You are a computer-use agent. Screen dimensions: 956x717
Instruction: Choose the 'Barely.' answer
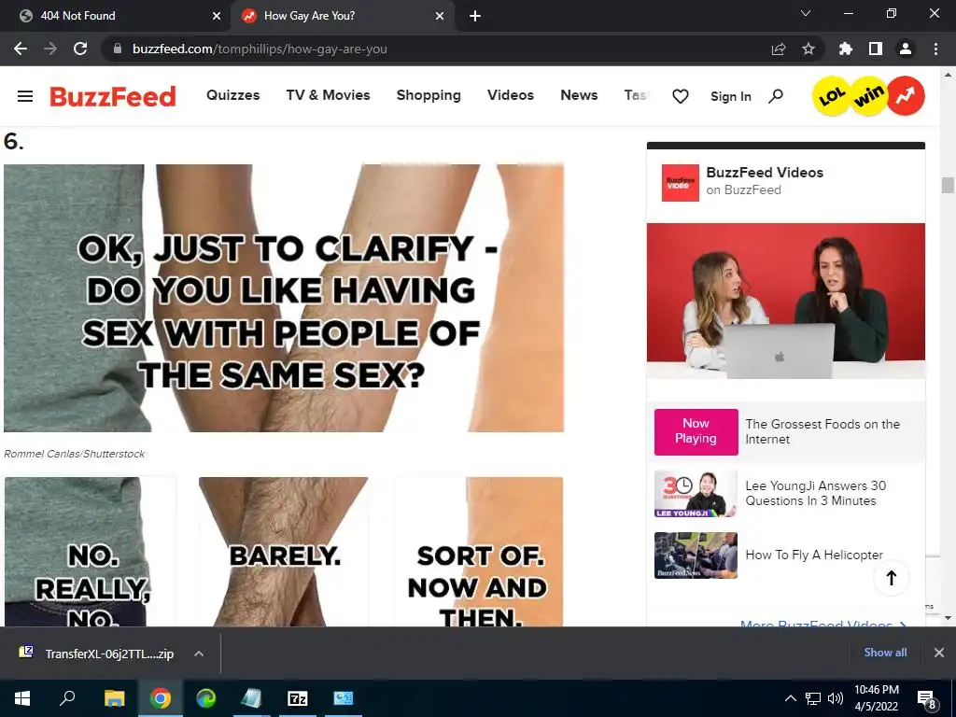[x=284, y=551]
